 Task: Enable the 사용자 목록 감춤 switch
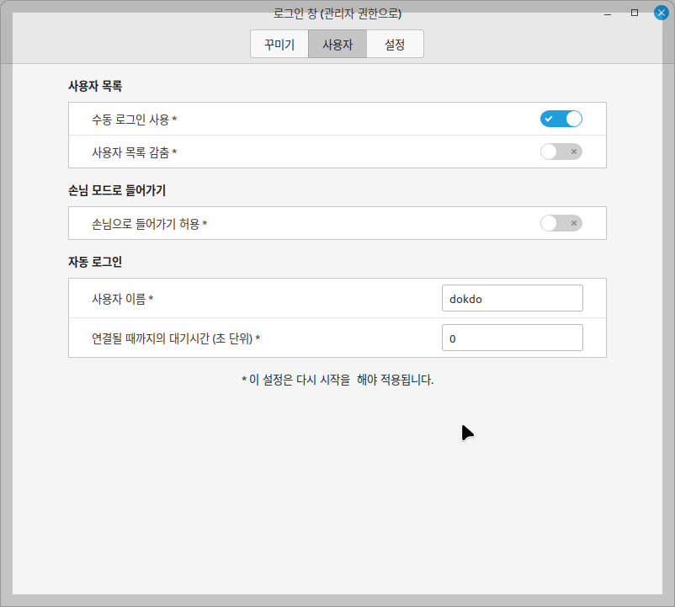click(x=561, y=152)
